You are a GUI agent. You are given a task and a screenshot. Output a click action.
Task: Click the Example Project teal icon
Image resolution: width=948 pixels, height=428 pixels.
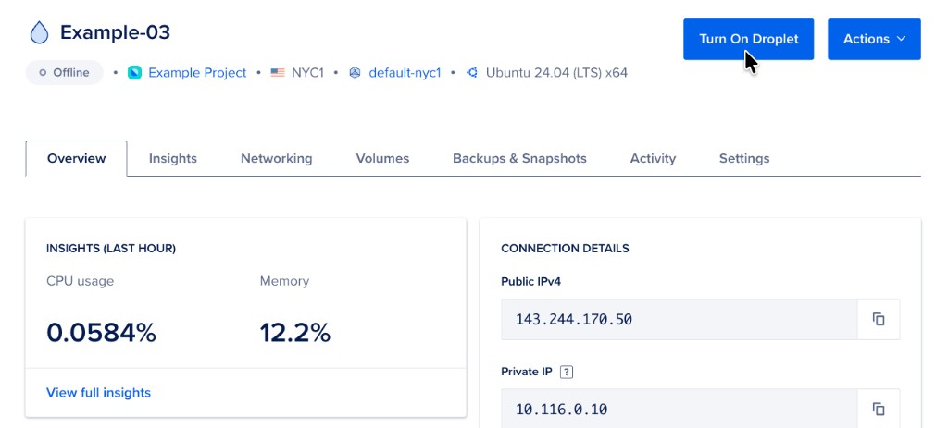tap(134, 72)
